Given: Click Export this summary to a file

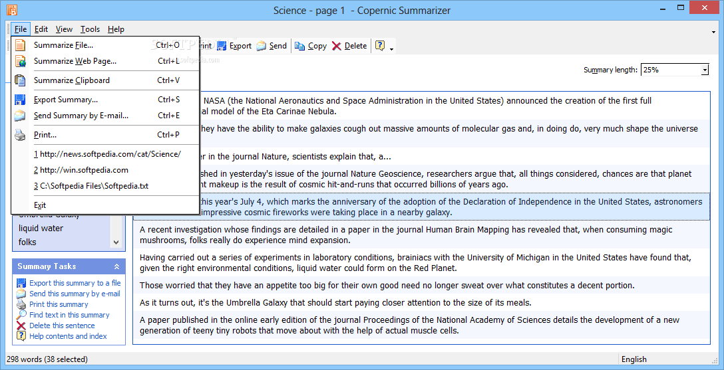Looking at the screenshot, I should 75,283.
